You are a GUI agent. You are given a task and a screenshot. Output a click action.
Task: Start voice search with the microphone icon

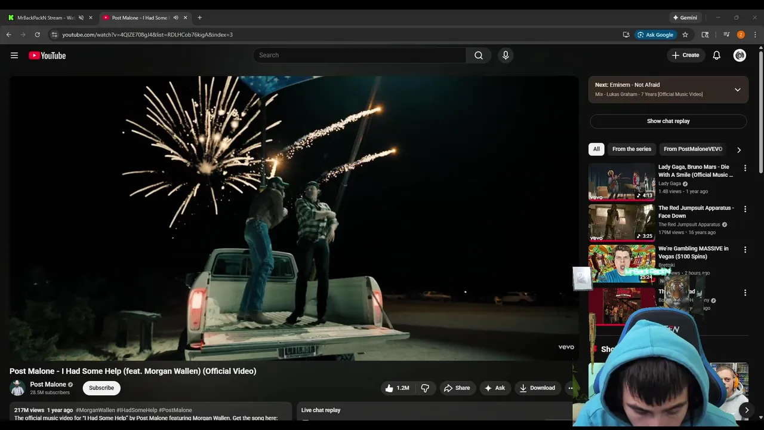[506, 55]
